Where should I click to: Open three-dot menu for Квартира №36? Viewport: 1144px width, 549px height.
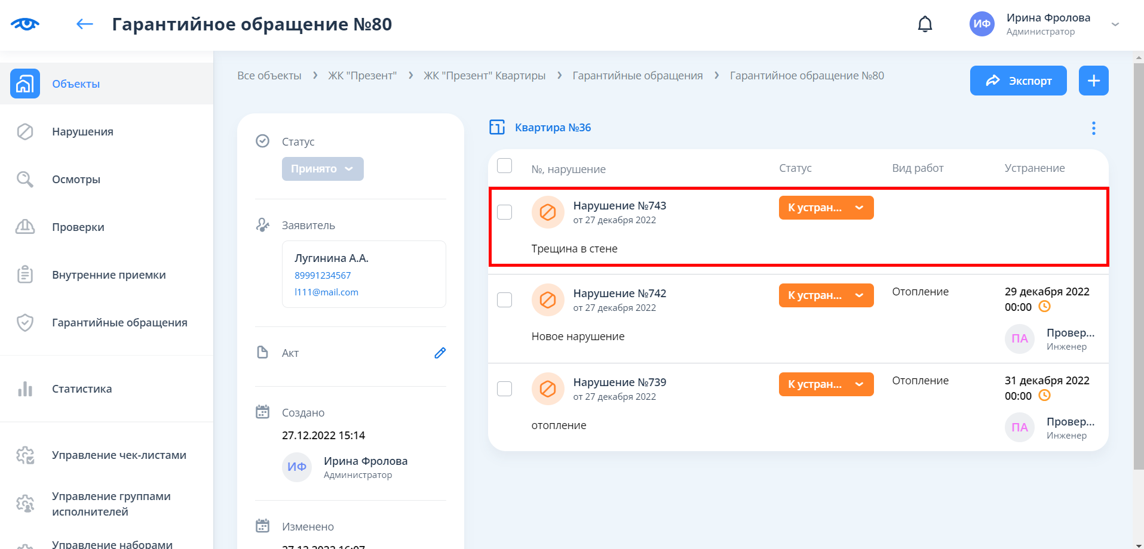(1093, 128)
